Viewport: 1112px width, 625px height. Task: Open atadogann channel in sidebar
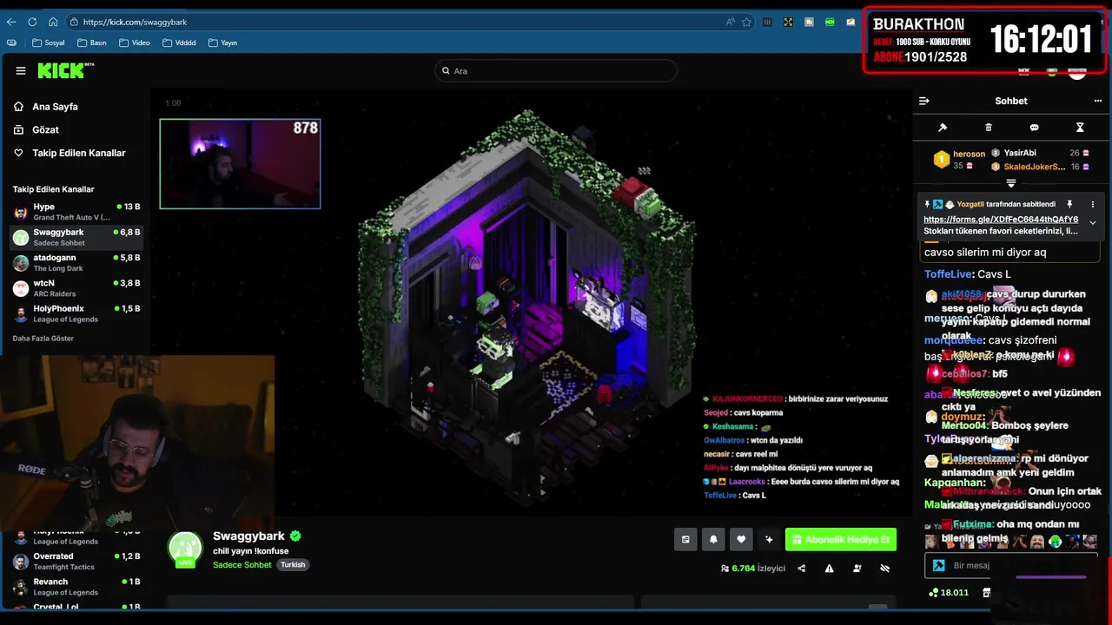pos(76,262)
